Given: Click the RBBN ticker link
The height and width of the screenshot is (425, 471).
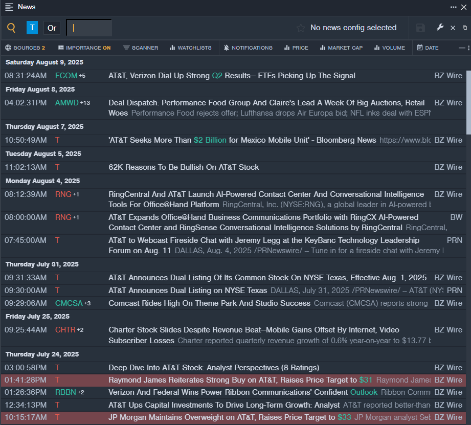Looking at the screenshot, I should coord(65,392).
